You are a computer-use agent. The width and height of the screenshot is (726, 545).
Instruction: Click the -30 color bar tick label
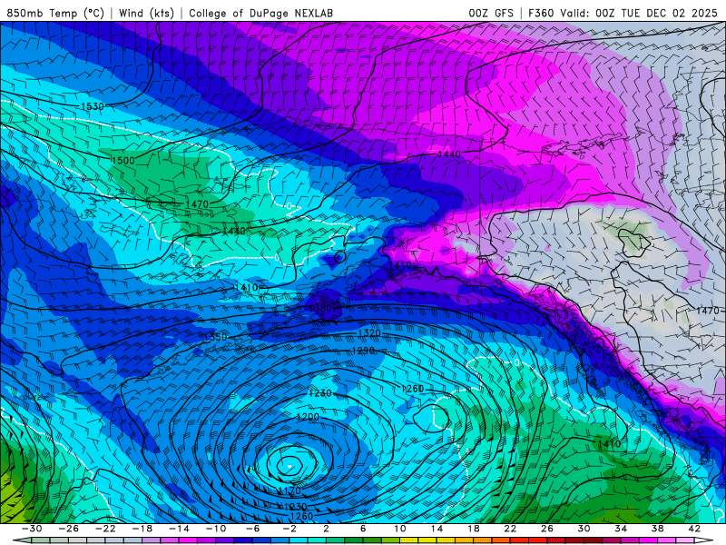click(x=32, y=529)
